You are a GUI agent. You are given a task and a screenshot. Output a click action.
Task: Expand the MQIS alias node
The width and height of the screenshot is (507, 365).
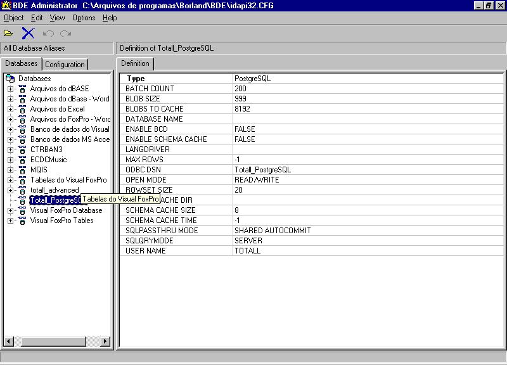click(10, 170)
